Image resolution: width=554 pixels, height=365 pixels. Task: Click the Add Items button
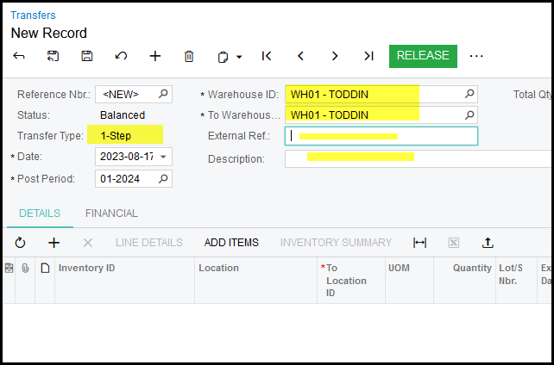pyautogui.click(x=231, y=243)
